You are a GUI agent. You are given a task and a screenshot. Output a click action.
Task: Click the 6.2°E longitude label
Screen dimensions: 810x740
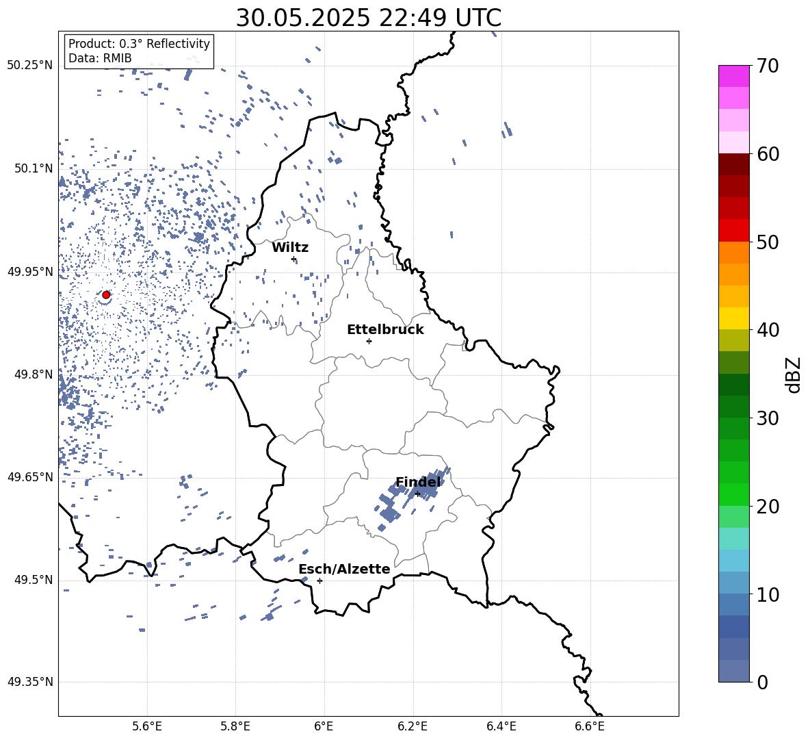tap(413, 726)
